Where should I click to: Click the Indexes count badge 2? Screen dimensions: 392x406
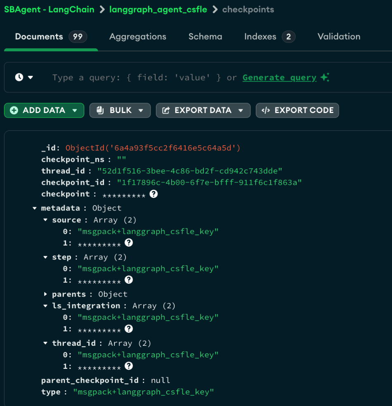coord(288,36)
